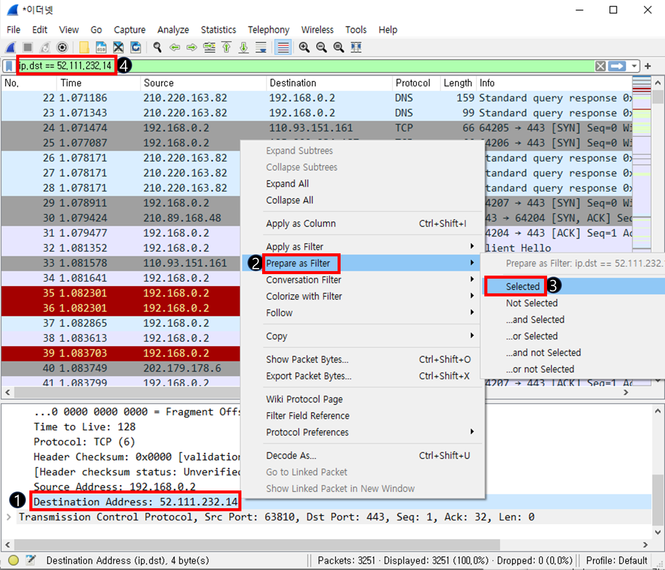Clear the display filter X button
This screenshot has height=570, width=665.
600,66
